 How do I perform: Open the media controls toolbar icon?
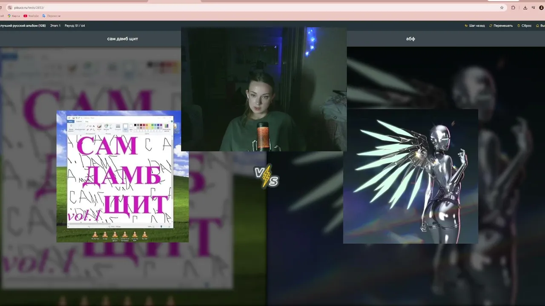coord(534,8)
